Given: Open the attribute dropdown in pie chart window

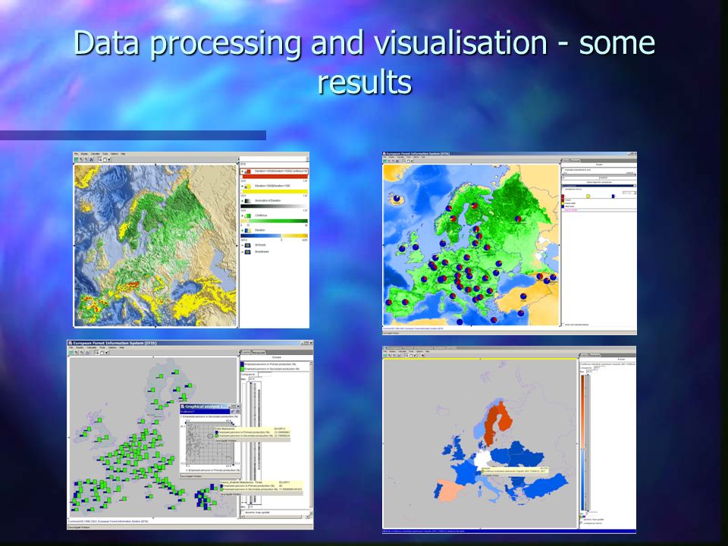Looking at the screenshot, I should click(599, 186).
